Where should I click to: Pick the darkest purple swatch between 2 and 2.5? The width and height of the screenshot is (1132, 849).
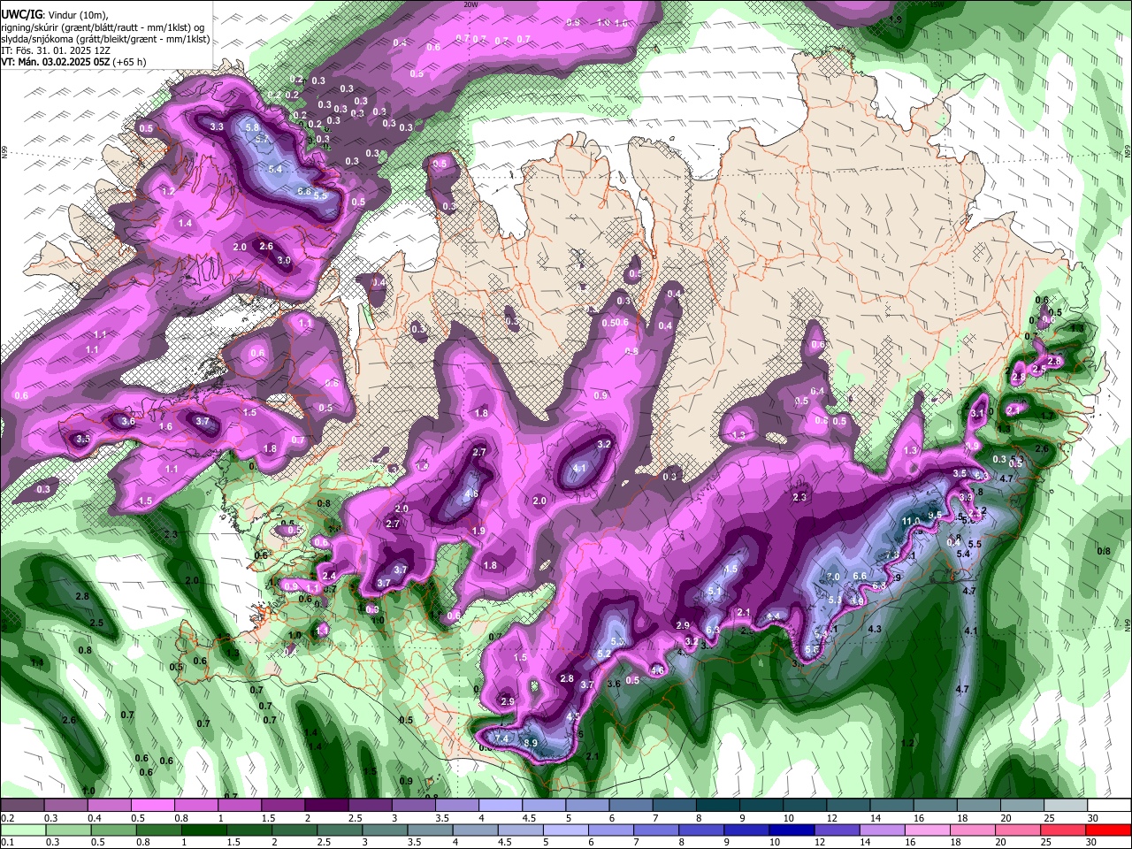(x=329, y=806)
